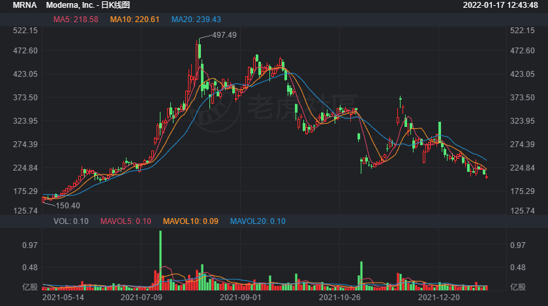The height and width of the screenshot is (306, 548).
Task: Click the right axis 274.39 price label
Action: coord(522,145)
